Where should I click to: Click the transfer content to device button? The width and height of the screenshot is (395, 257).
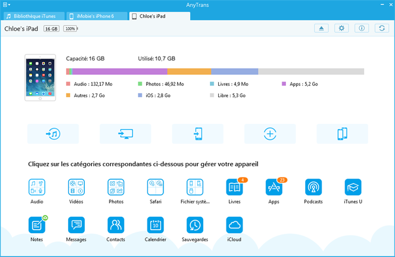197,134
